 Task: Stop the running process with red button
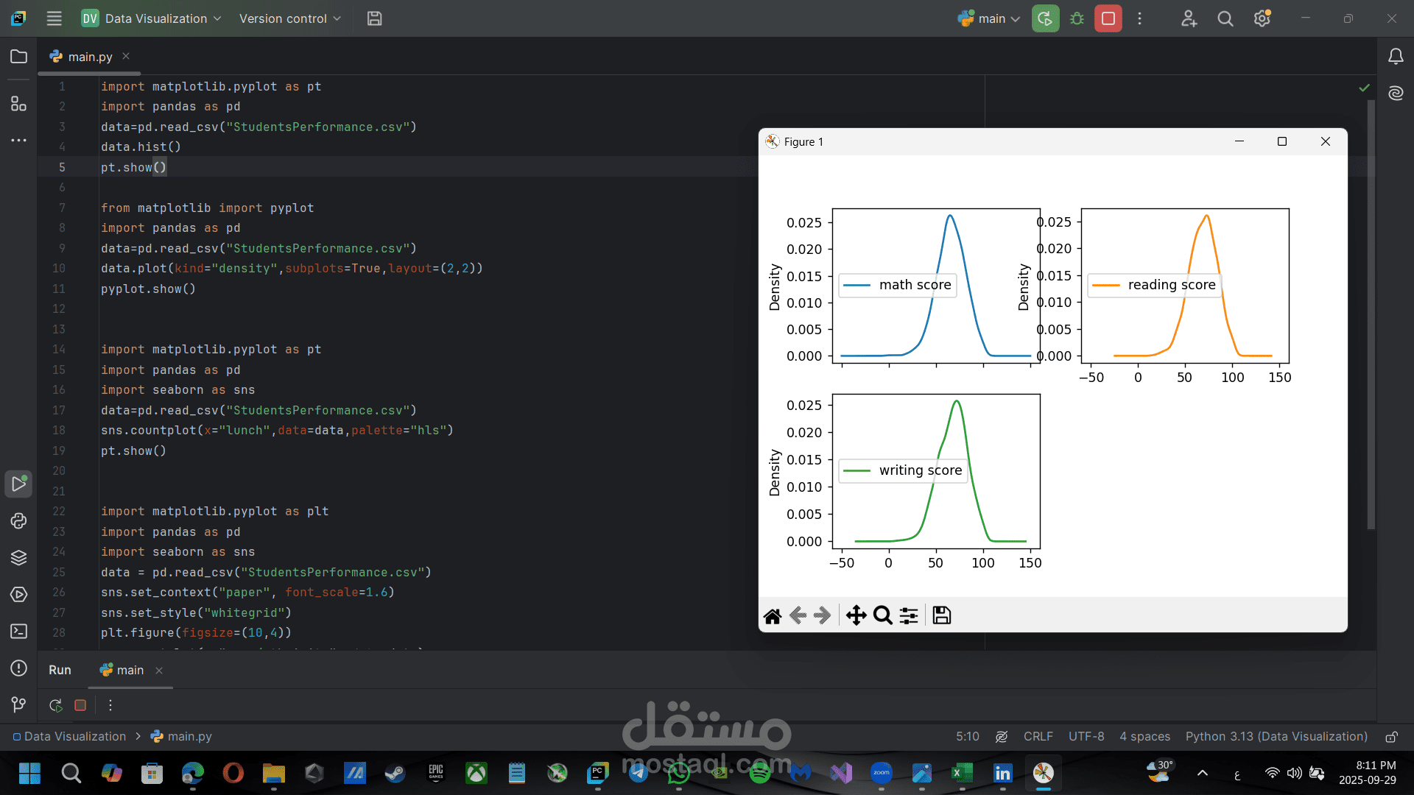1108,18
